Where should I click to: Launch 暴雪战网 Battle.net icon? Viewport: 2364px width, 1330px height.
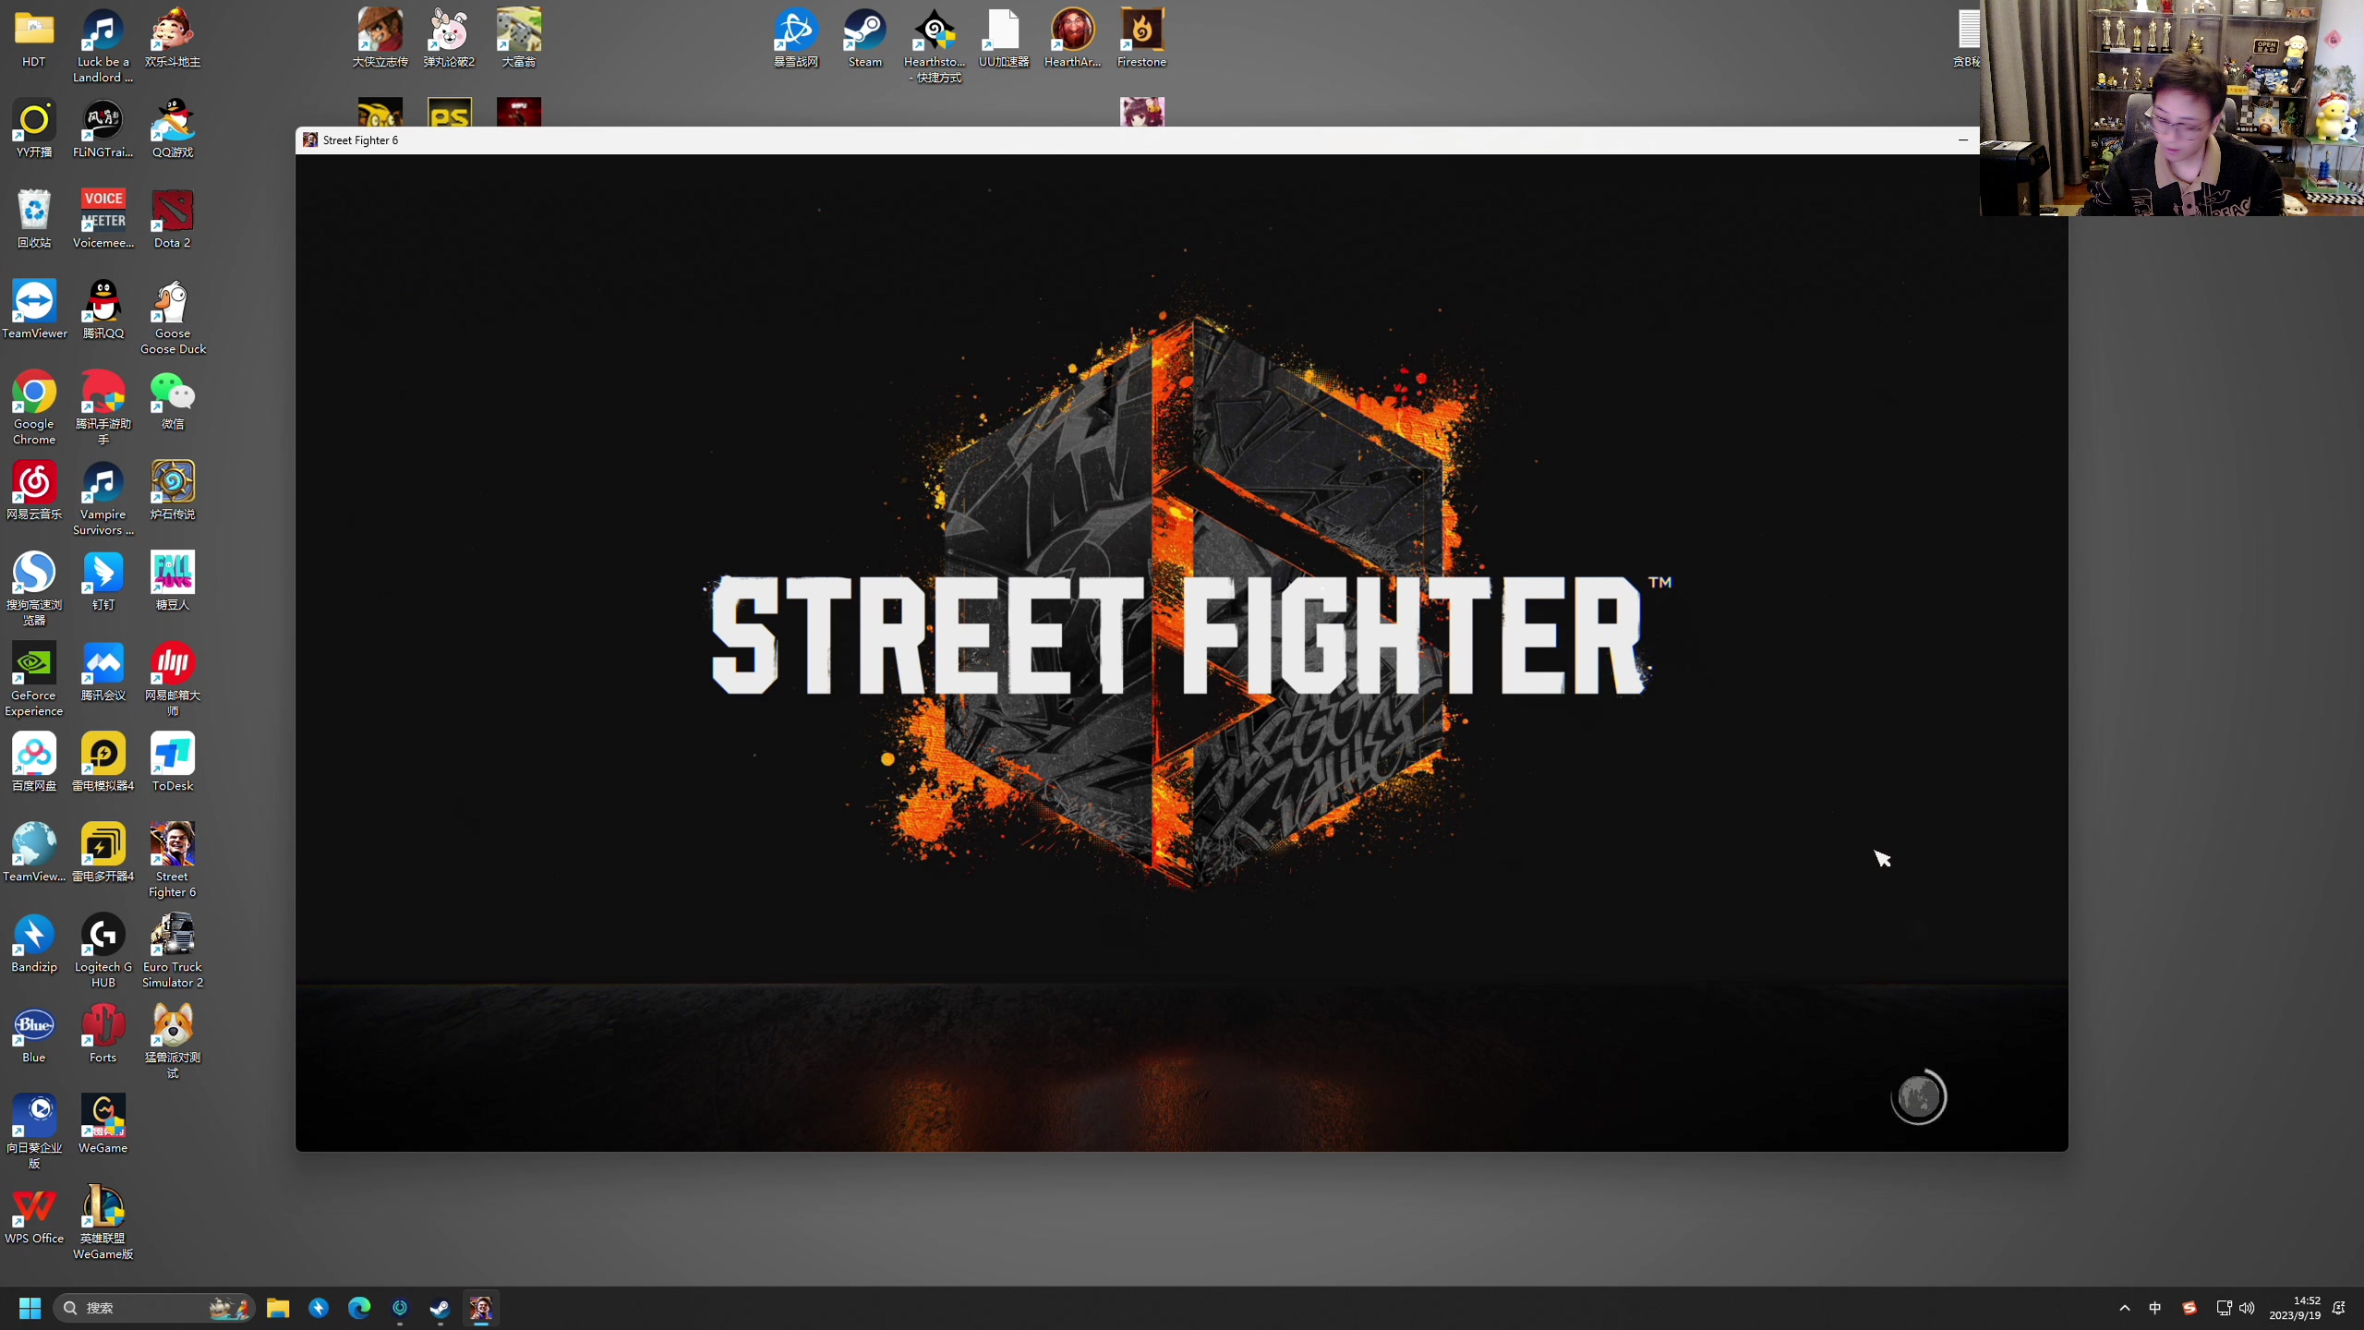coord(796,39)
